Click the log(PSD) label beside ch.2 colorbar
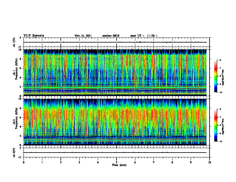Viewport: 236px width, 182px height. click(x=223, y=127)
